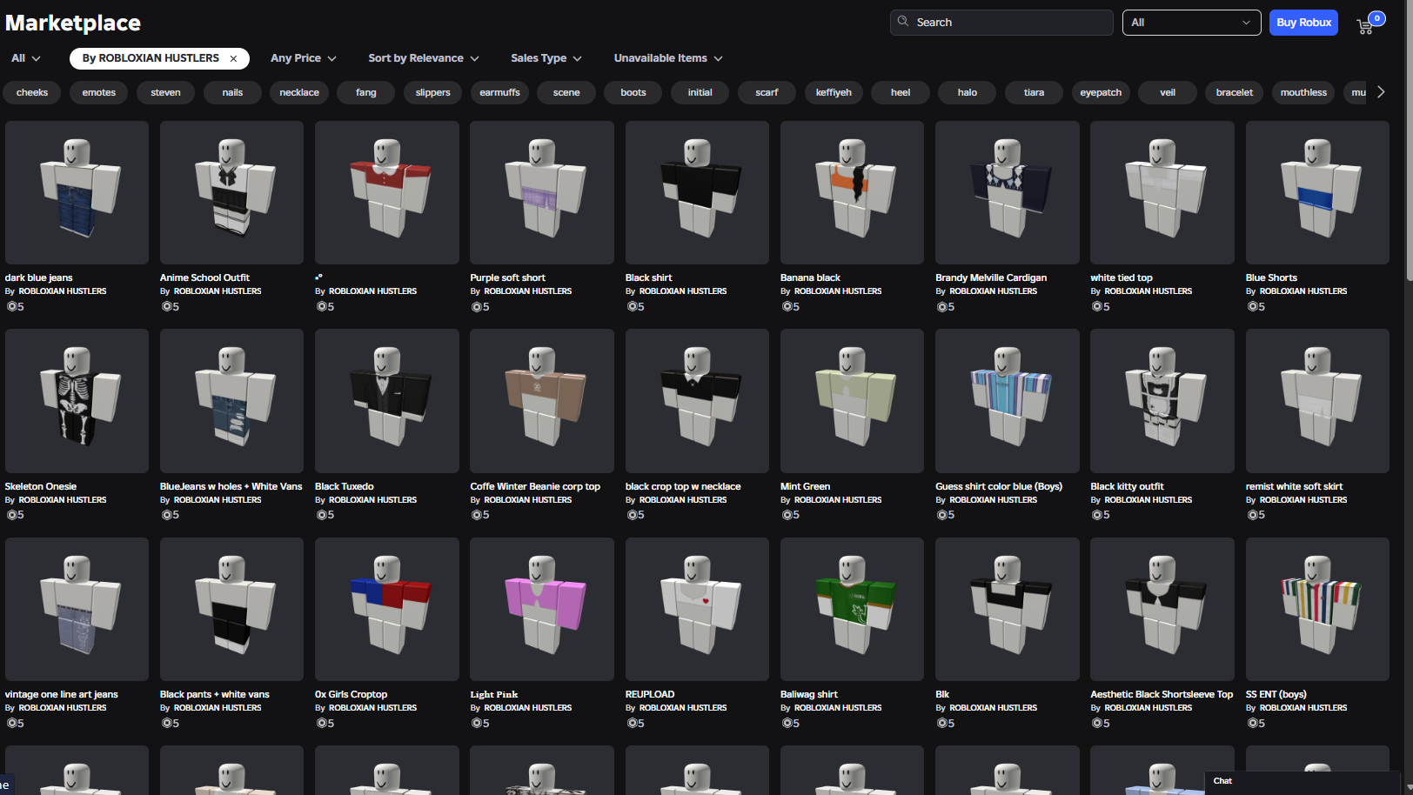Select the necklace tag chip
The width and height of the screenshot is (1413, 795).
(x=299, y=92)
